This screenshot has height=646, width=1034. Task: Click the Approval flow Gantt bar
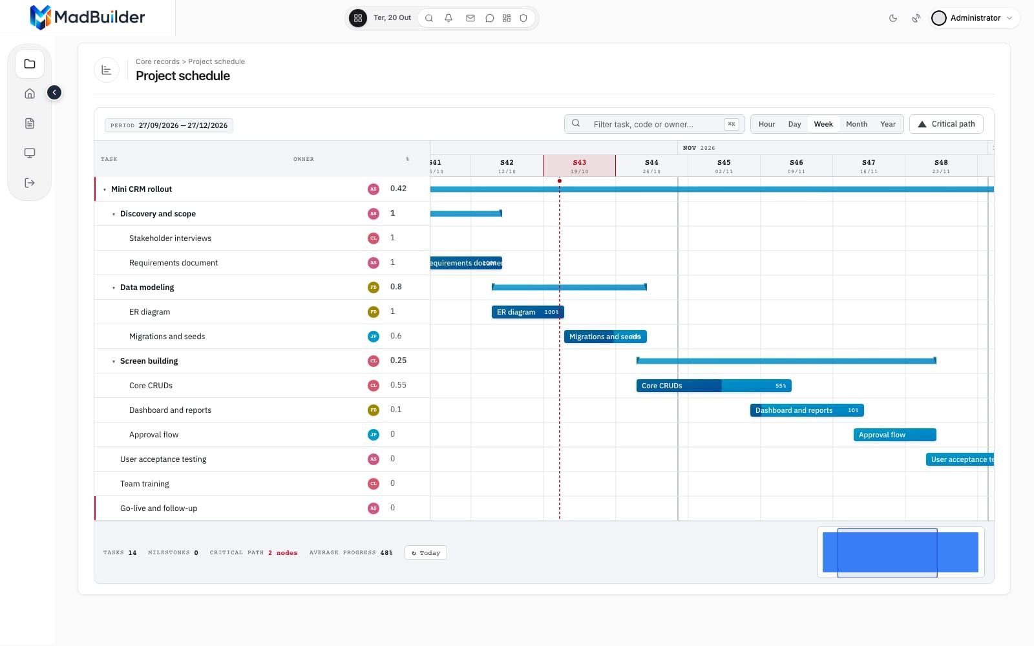coord(895,435)
